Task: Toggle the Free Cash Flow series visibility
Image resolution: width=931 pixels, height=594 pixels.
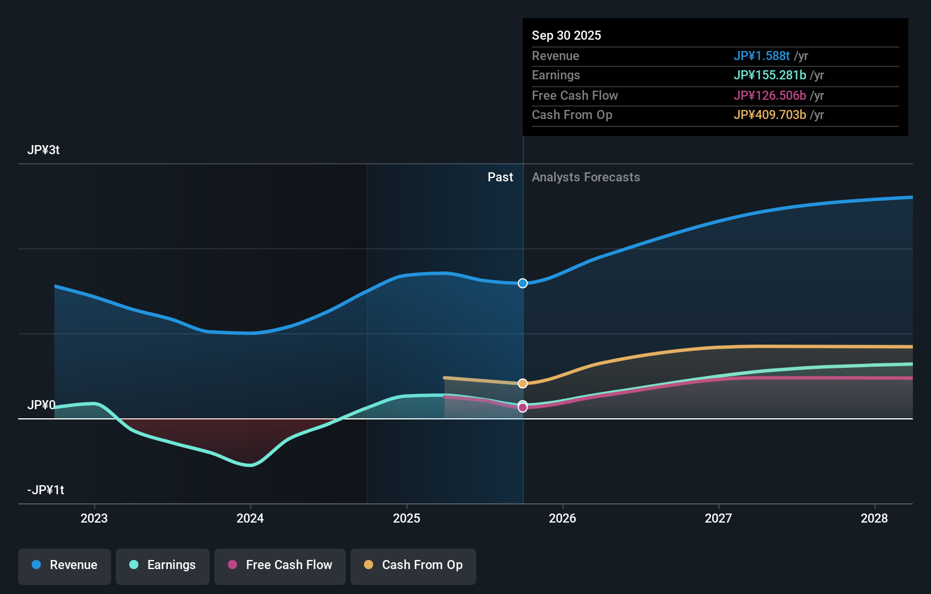Action: (x=280, y=565)
